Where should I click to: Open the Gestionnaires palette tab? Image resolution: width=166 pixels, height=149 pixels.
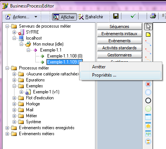[120, 55]
